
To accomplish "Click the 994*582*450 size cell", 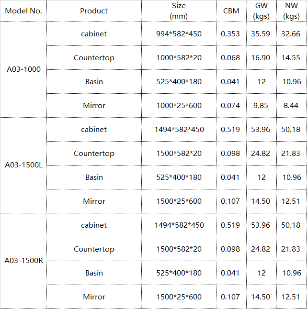I will (x=179, y=33).
